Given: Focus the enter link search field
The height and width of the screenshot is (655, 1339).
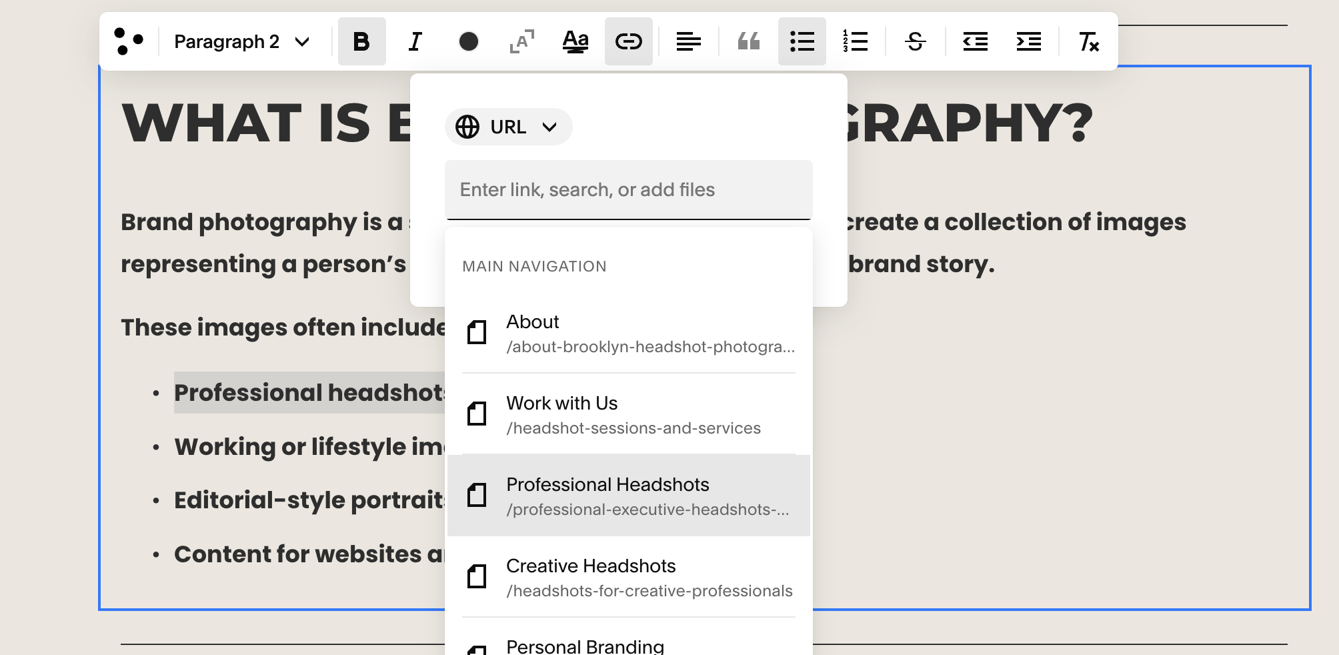Looking at the screenshot, I should (x=628, y=189).
